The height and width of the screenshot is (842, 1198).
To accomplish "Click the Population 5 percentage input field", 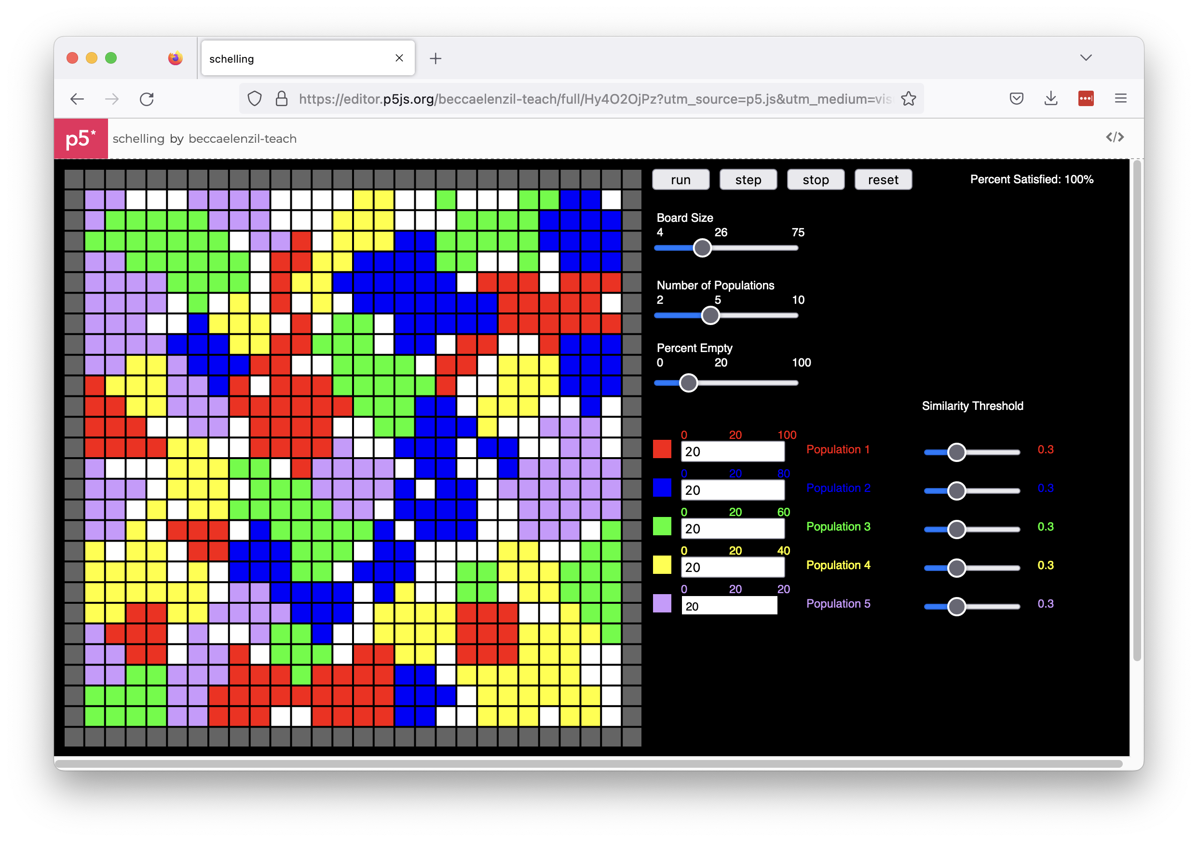I will click(729, 606).
